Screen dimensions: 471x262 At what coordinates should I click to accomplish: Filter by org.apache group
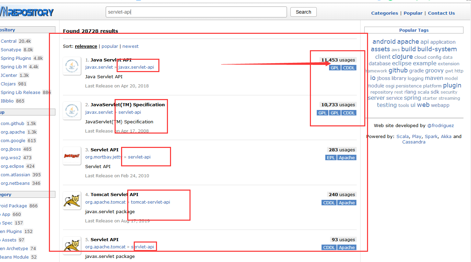pyautogui.click(x=13, y=132)
